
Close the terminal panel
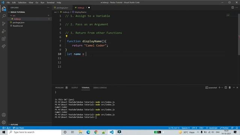237,87
